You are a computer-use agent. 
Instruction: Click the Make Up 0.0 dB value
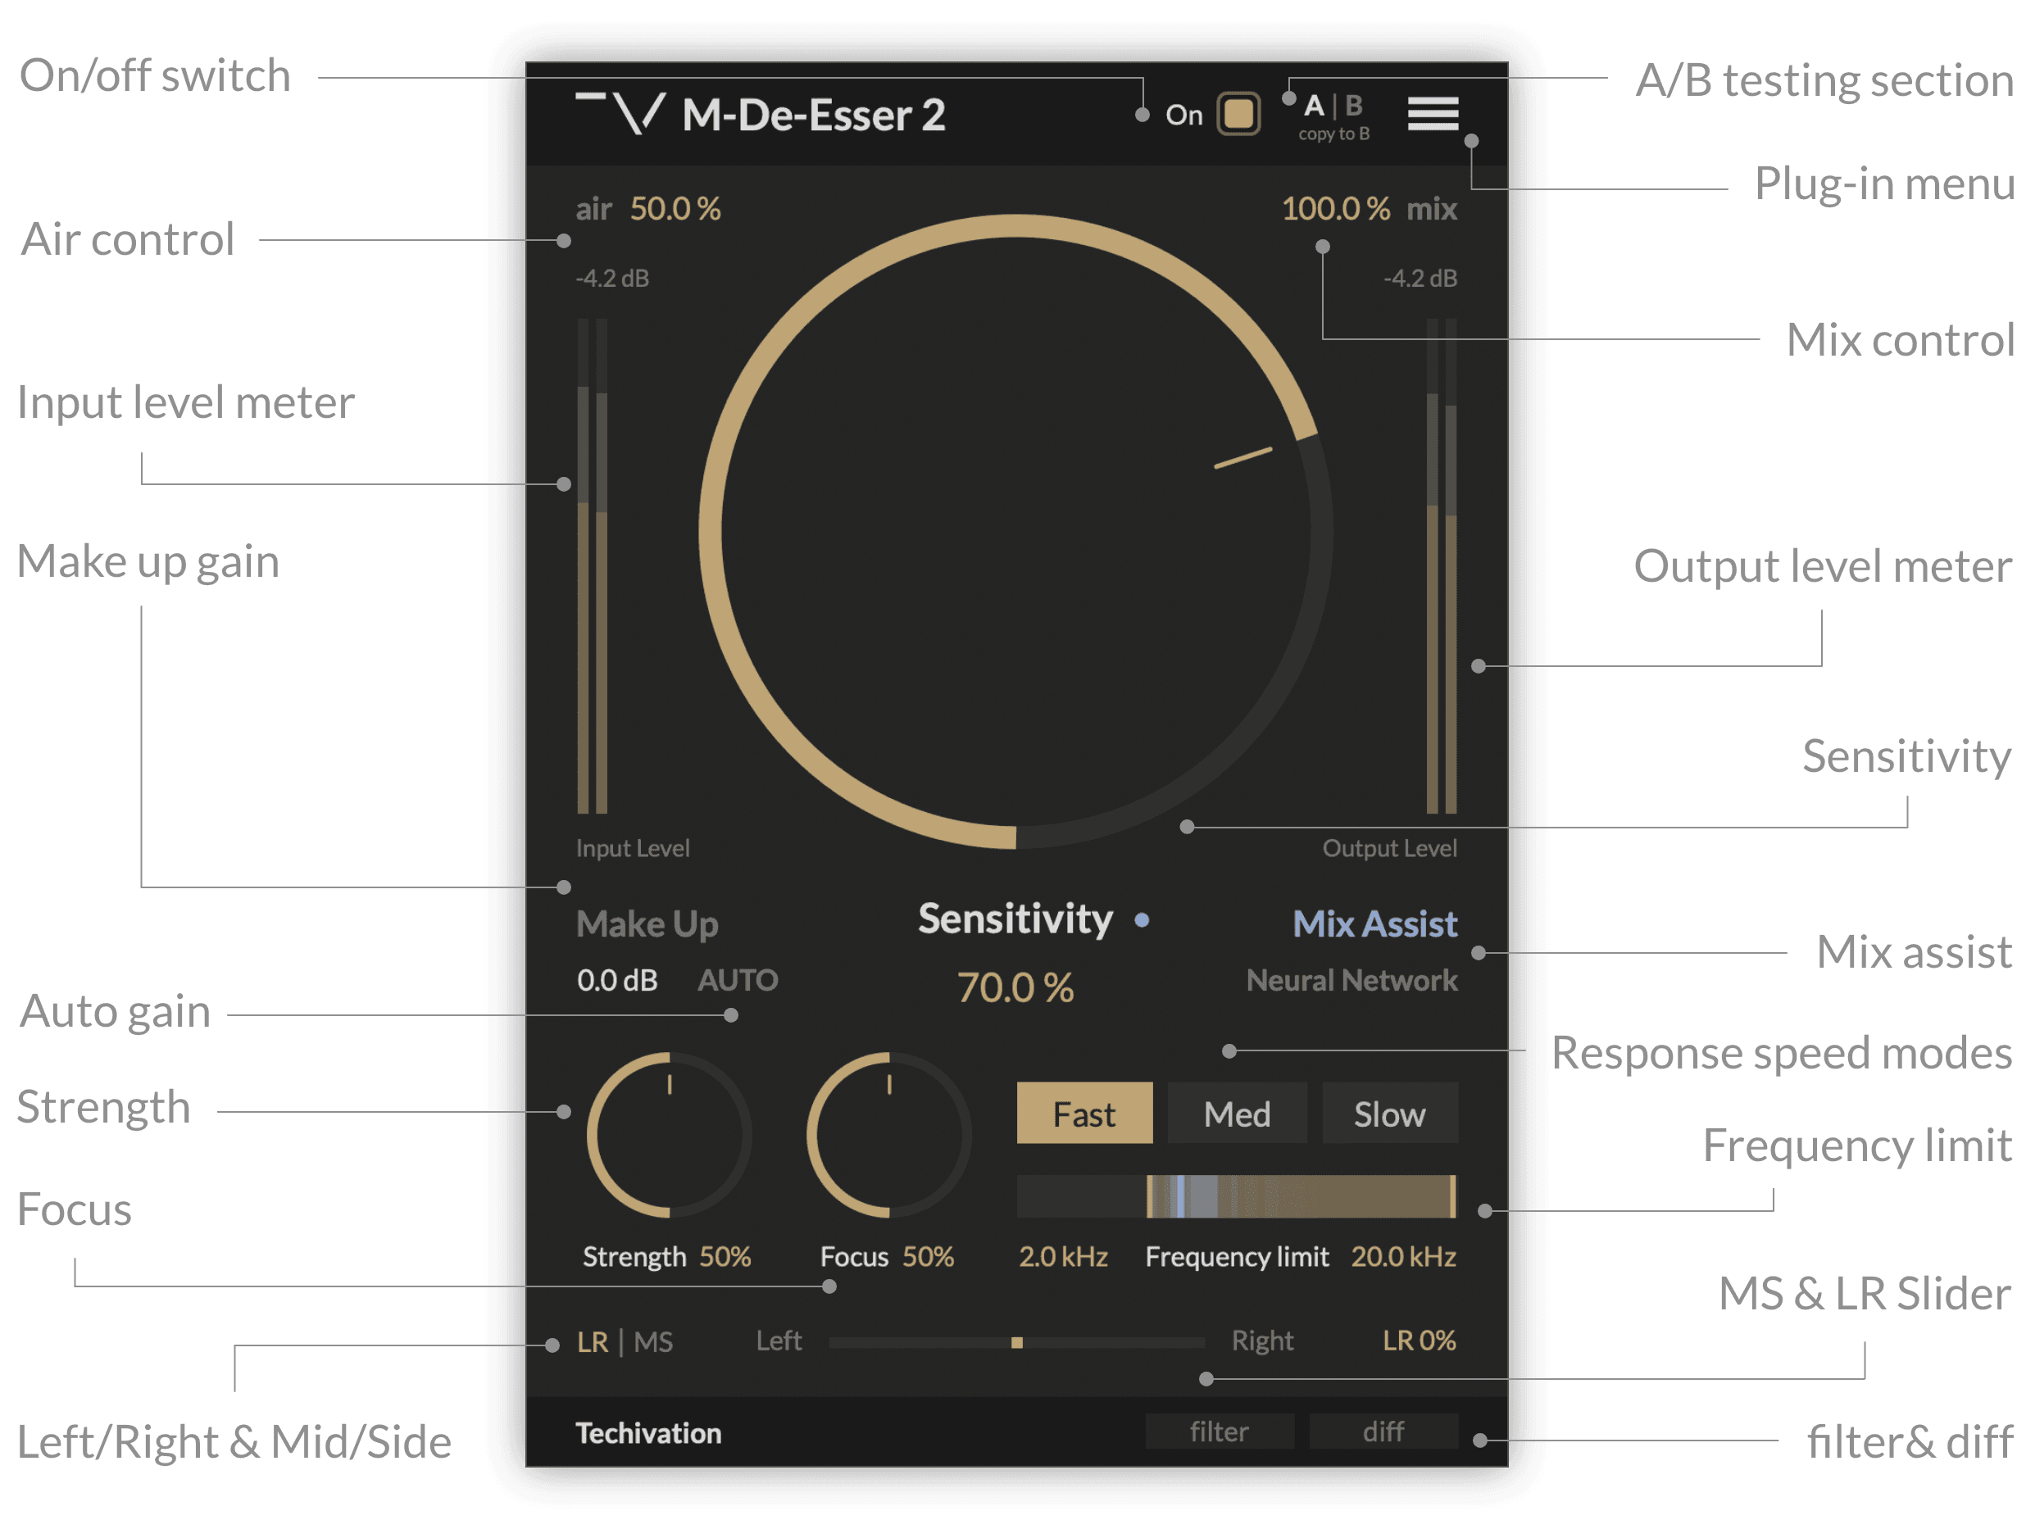pyautogui.click(x=616, y=980)
